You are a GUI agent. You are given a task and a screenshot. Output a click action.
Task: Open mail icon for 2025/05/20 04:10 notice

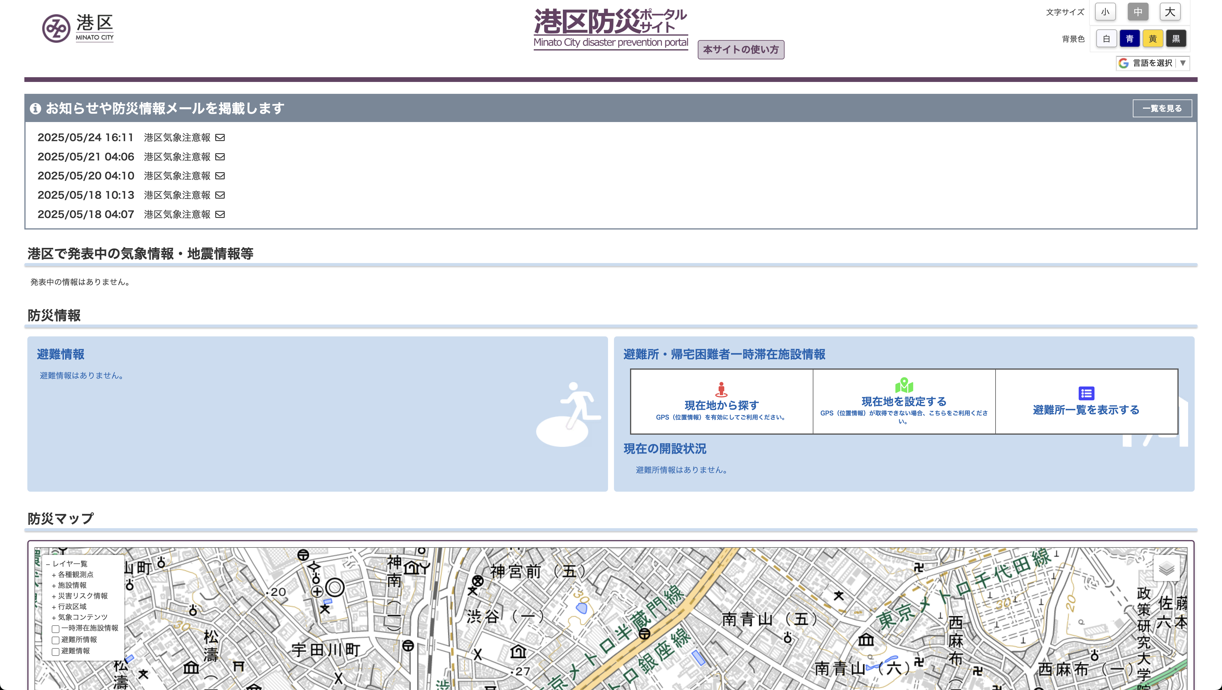point(220,176)
